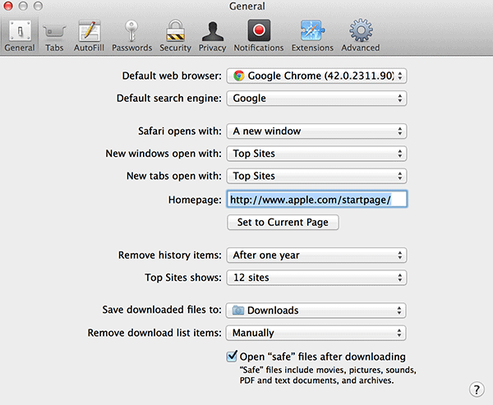493x405 pixels.
Task: Open the Safari opens with dropdown
Action: pos(317,131)
